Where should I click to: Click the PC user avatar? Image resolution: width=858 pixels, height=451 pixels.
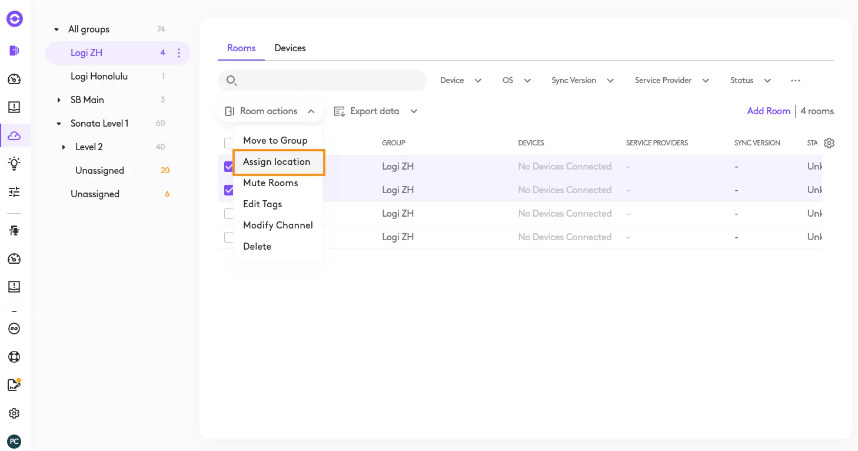click(14, 441)
